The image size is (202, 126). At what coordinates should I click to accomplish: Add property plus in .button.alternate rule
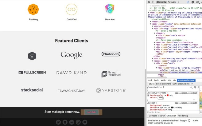194,100
